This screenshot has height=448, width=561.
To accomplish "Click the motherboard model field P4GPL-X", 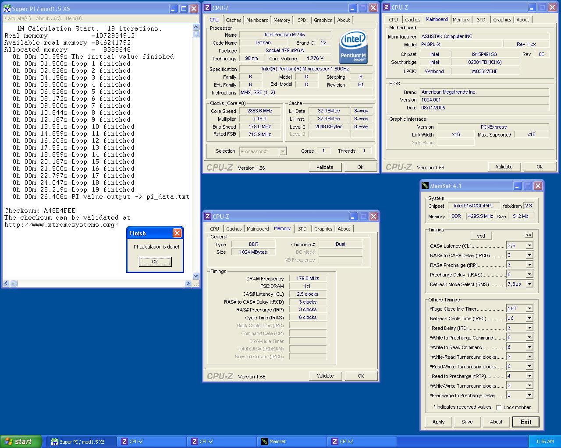I will [461, 45].
